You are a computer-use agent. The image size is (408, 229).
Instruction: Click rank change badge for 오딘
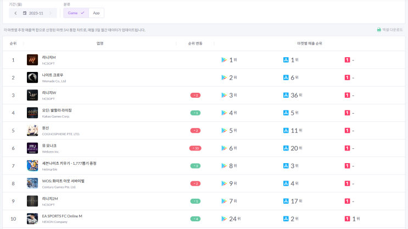[x=195, y=113]
